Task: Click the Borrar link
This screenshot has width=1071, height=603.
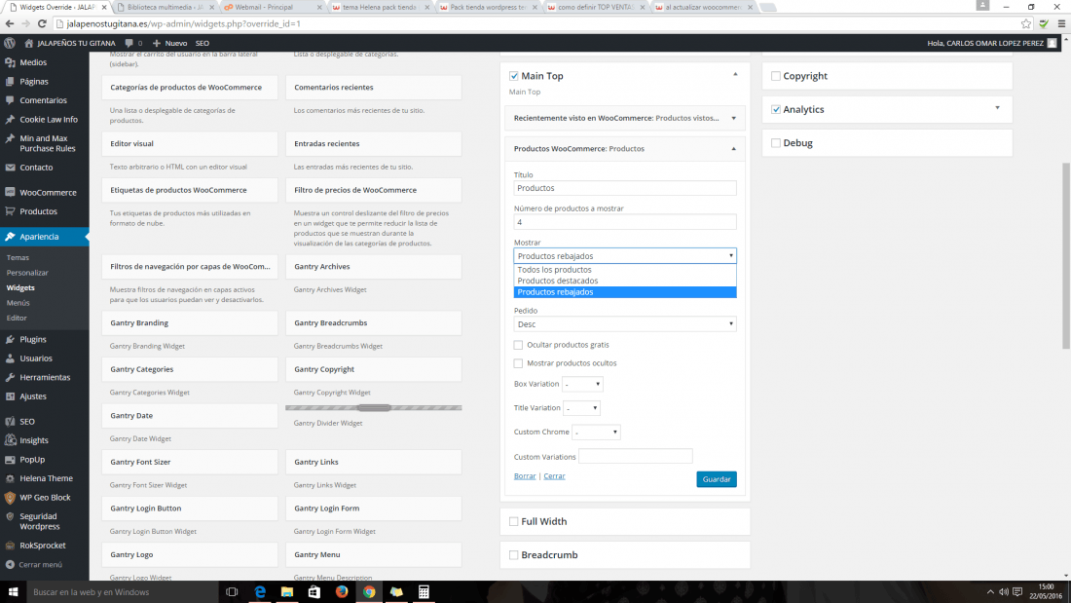Action: [x=525, y=475]
